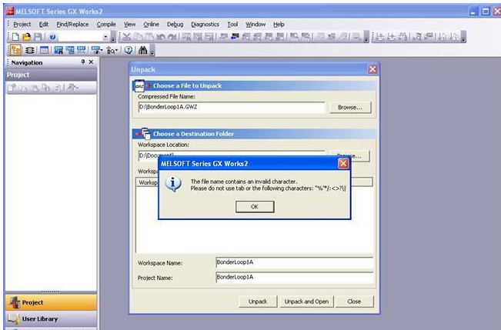Click the Undo toolbar icon

[x=161, y=37]
